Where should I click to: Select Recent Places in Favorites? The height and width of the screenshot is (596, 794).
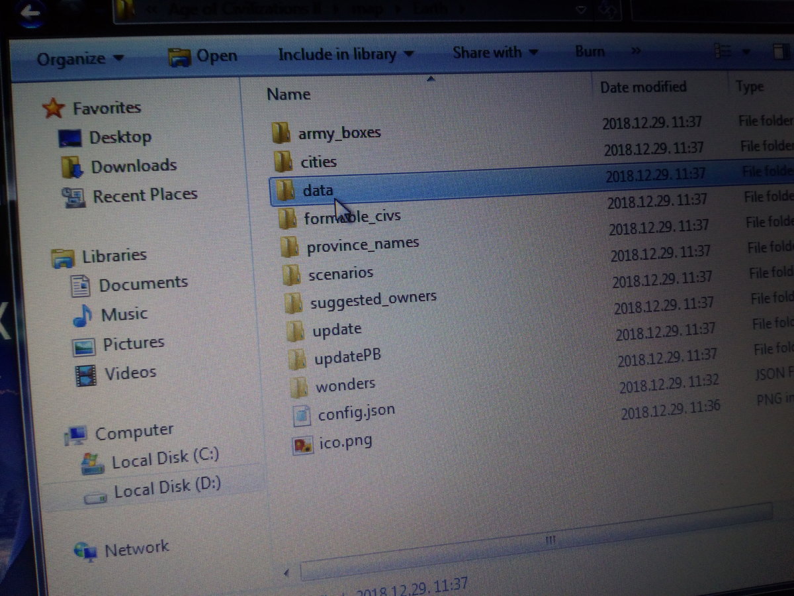[x=145, y=195]
